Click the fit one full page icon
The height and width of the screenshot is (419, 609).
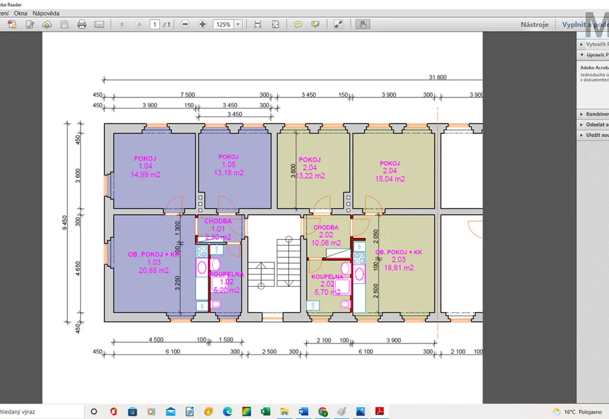(275, 24)
